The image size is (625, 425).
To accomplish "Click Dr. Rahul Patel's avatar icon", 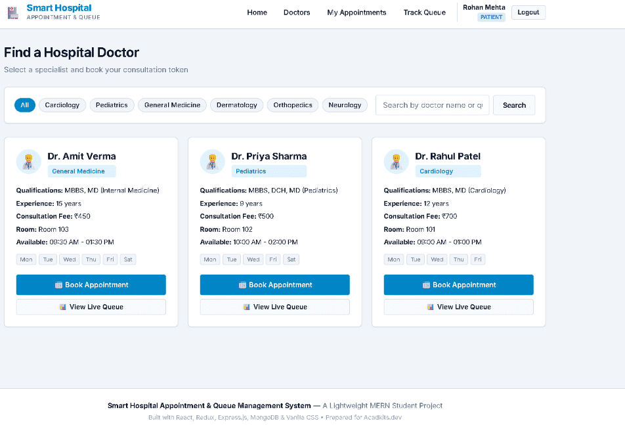I will (397, 162).
